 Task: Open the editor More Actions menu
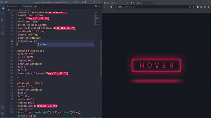coord(99,6)
